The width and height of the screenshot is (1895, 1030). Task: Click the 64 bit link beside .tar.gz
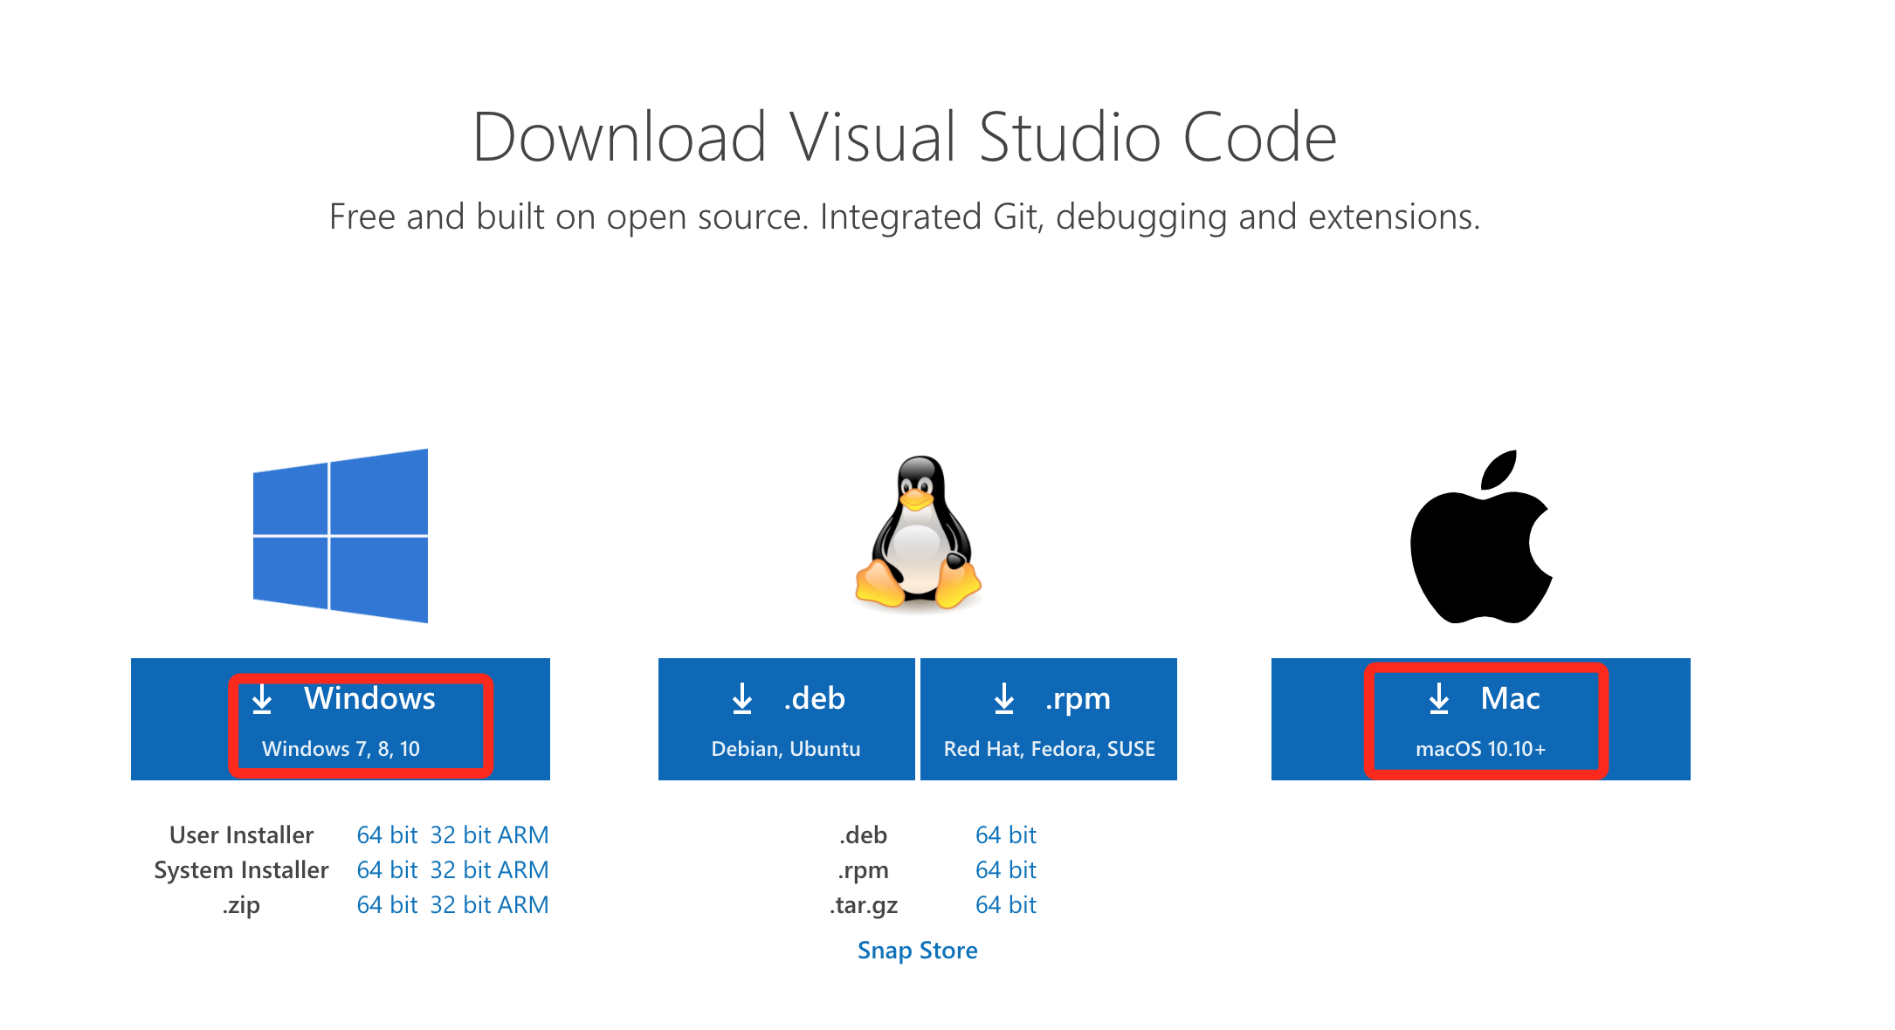(x=1005, y=905)
